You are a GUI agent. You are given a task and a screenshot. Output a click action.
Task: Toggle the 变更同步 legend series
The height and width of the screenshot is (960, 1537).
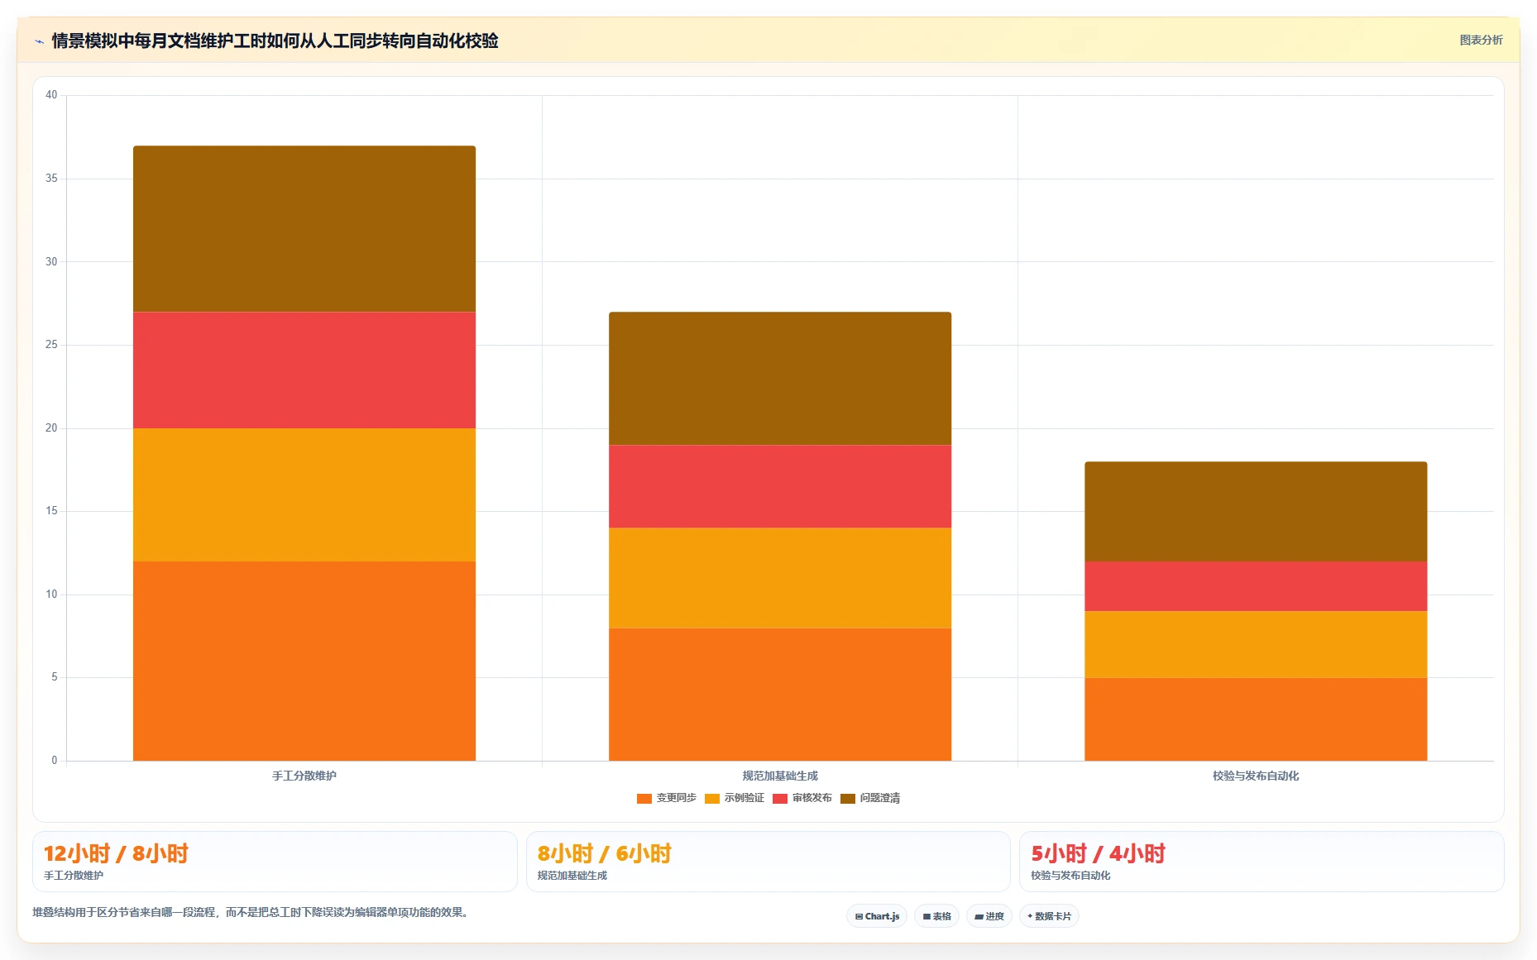666,798
